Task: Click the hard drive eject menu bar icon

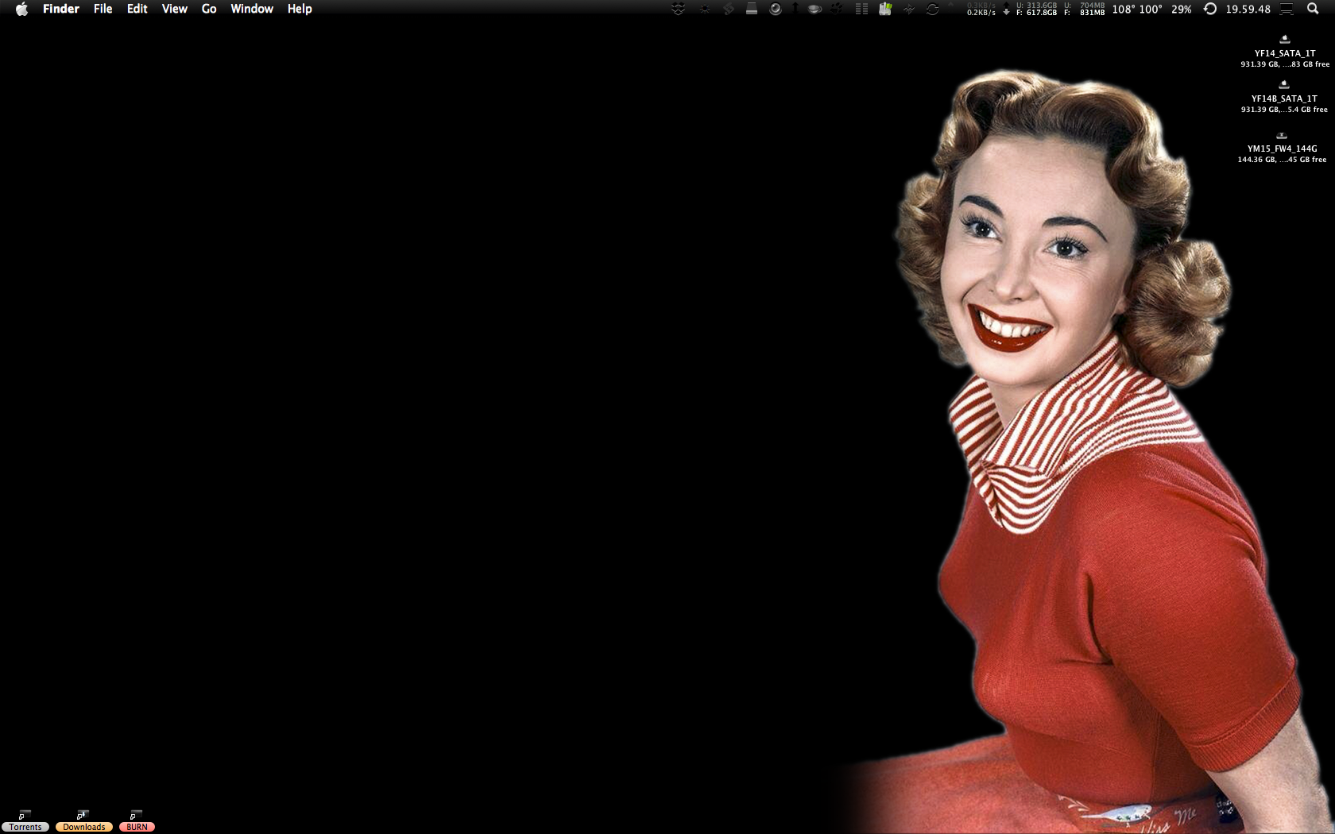Action: (x=752, y=9)
